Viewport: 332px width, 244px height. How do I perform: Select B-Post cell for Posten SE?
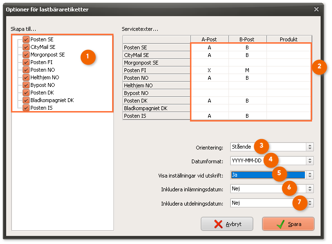[247, 47]
